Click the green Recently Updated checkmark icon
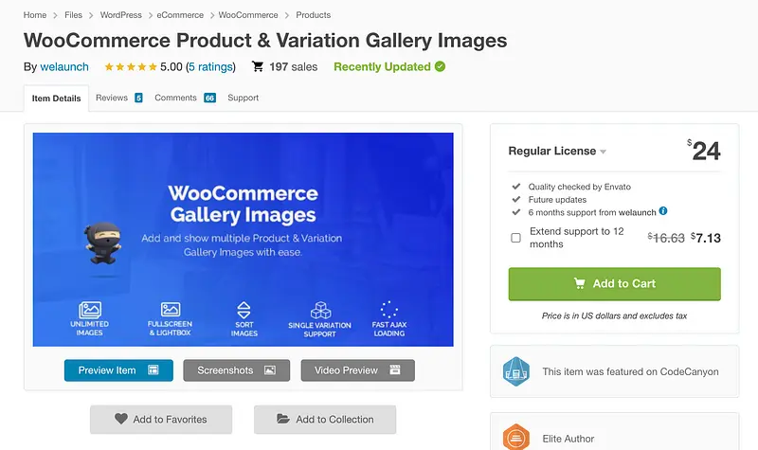 point(440,66)
